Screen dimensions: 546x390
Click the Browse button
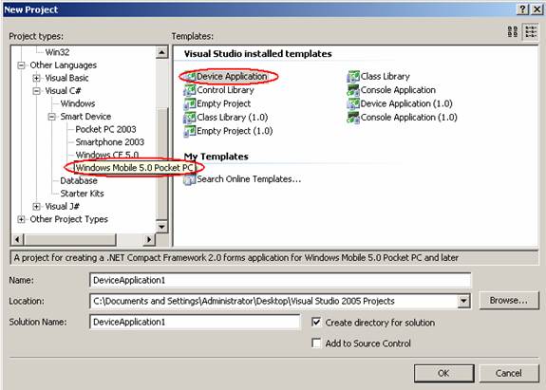coord(509,300)
